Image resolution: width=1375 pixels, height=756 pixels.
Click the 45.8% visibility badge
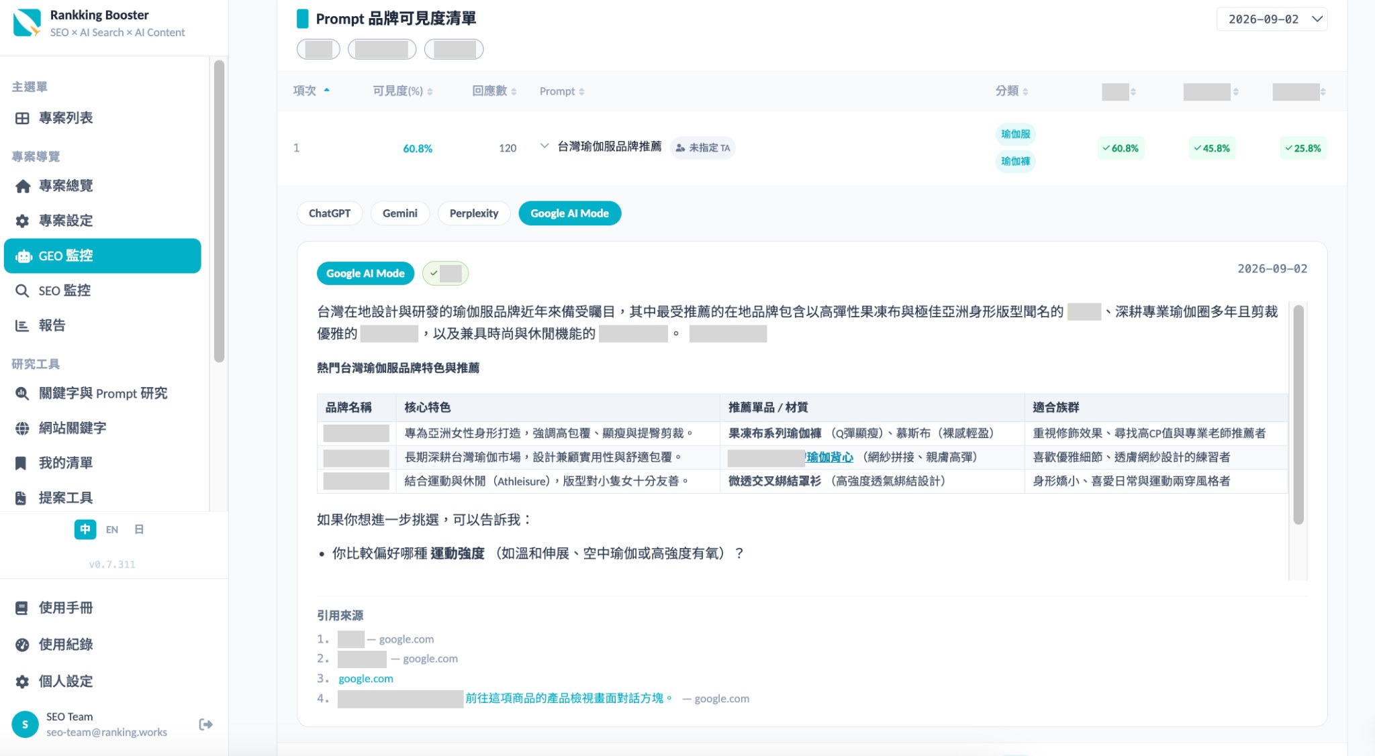pyautogui.click(x=1212, y=148)
